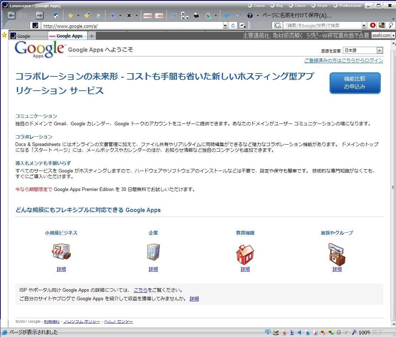Click the Back navigation arrow button
396x337 pixels.
pos(11,15)
